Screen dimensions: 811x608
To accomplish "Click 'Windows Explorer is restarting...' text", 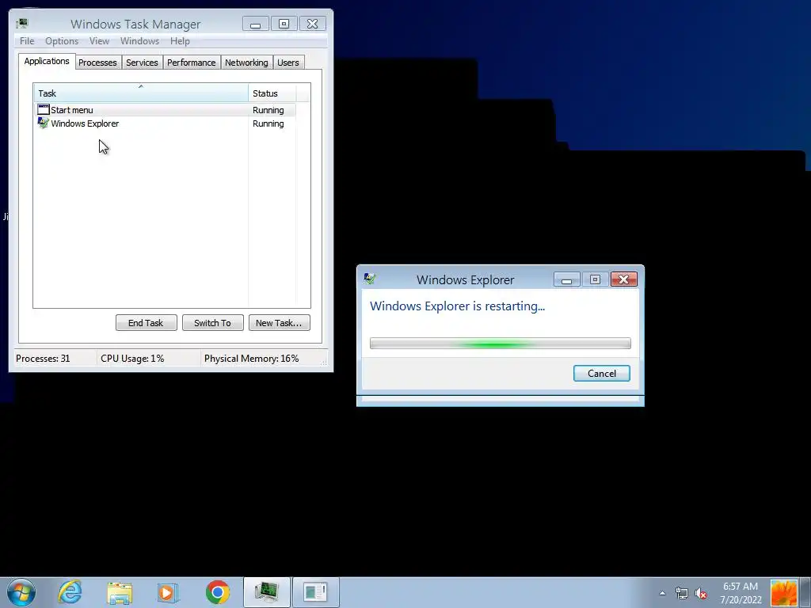I will point(457,306).
